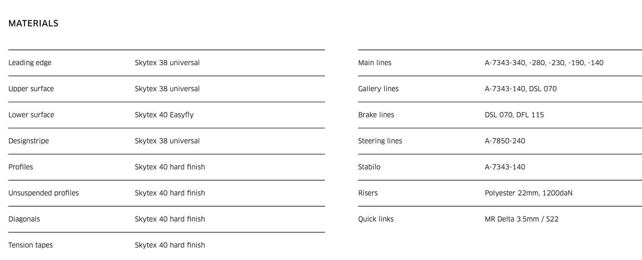The image size is (642, 260).
Task: Click the Tension tapes label
Action: pyautogui.click(x=31, y=245)
